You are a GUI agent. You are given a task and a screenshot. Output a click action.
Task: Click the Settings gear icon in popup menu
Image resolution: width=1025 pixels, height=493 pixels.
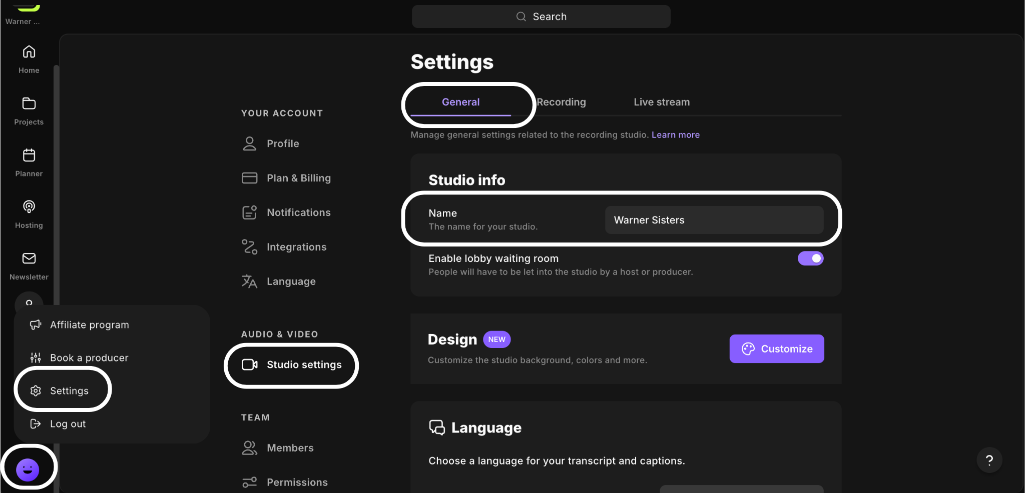pyautogui.click(x=36, y=391)
